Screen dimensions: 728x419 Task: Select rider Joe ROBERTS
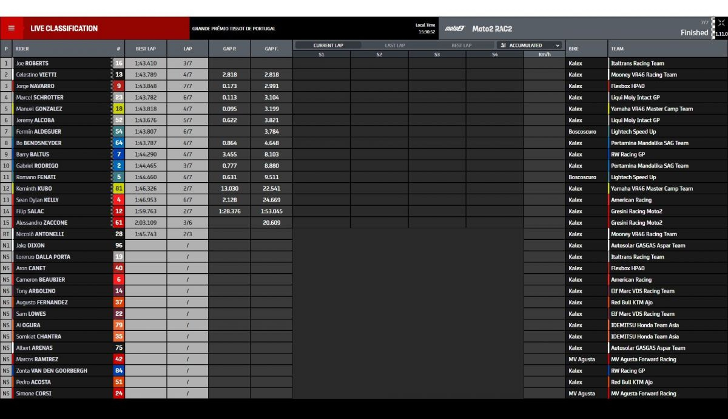tap(32, 63)
